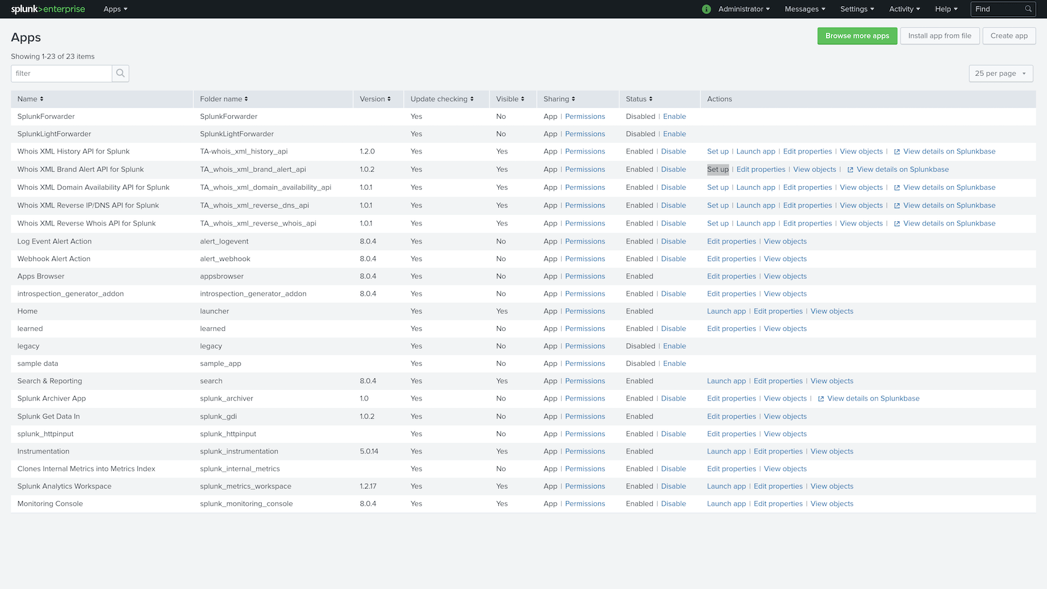The height and width of the screenshot is (589, 1047).
Task: Enable the SplunkLightForwarder app
Action: 674,134
